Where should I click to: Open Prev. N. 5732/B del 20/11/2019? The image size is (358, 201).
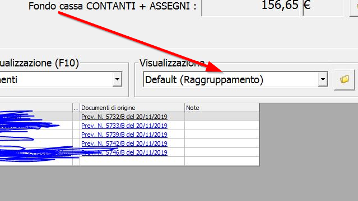pyautogui.click(x=124, y=117)
